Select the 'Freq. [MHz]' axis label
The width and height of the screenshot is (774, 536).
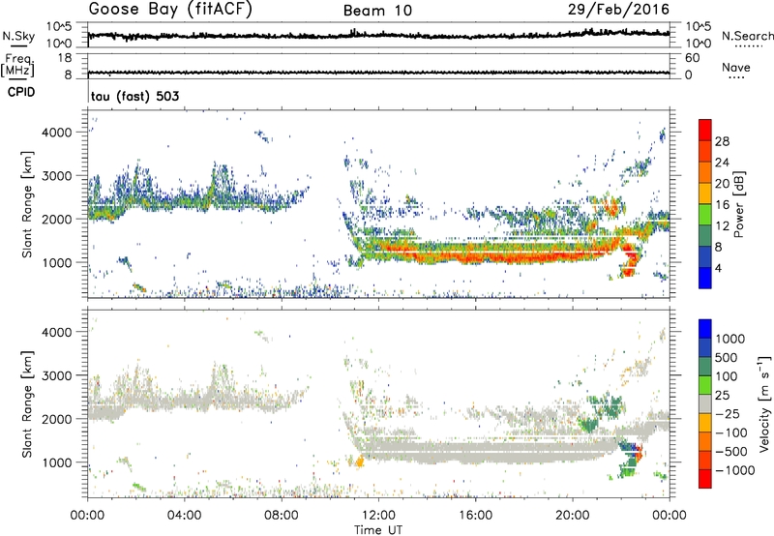(x=17, y=65)
